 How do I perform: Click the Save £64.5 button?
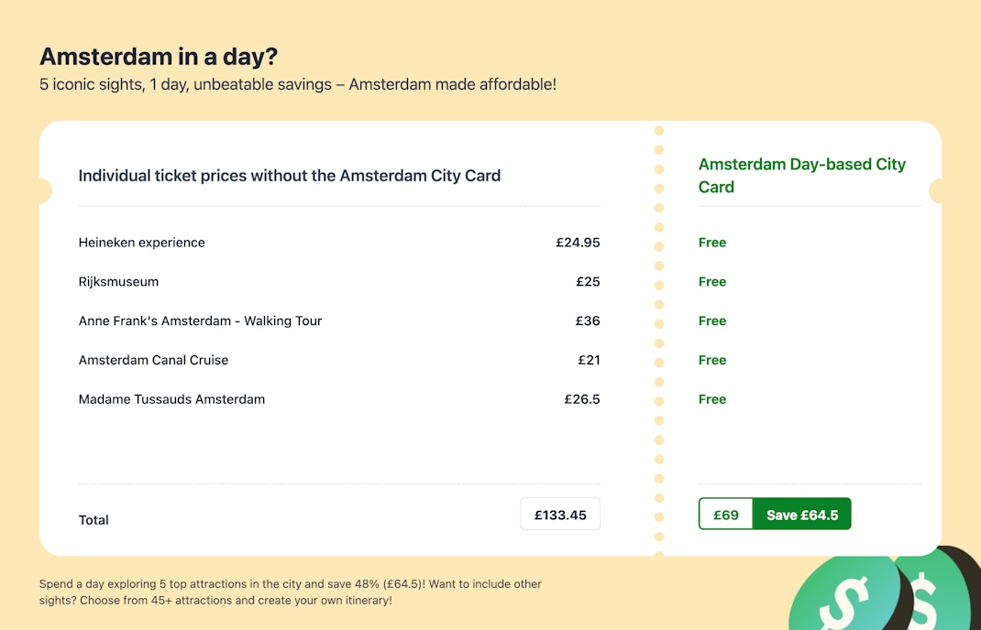coord(802,515)
